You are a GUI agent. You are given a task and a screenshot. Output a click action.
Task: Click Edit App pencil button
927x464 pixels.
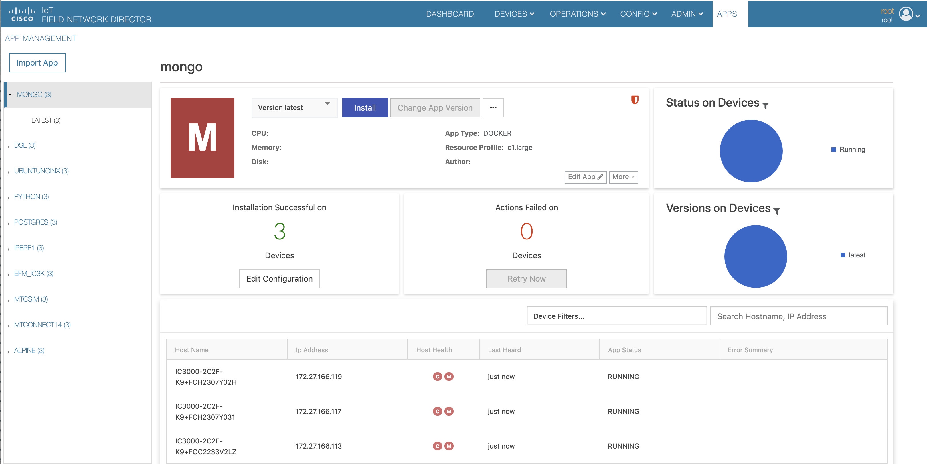point(586,177)
